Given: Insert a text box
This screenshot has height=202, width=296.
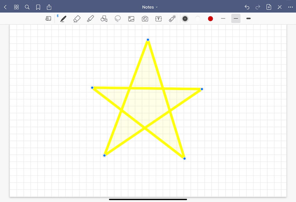Looking at the screenshot, I should [158, 18].
